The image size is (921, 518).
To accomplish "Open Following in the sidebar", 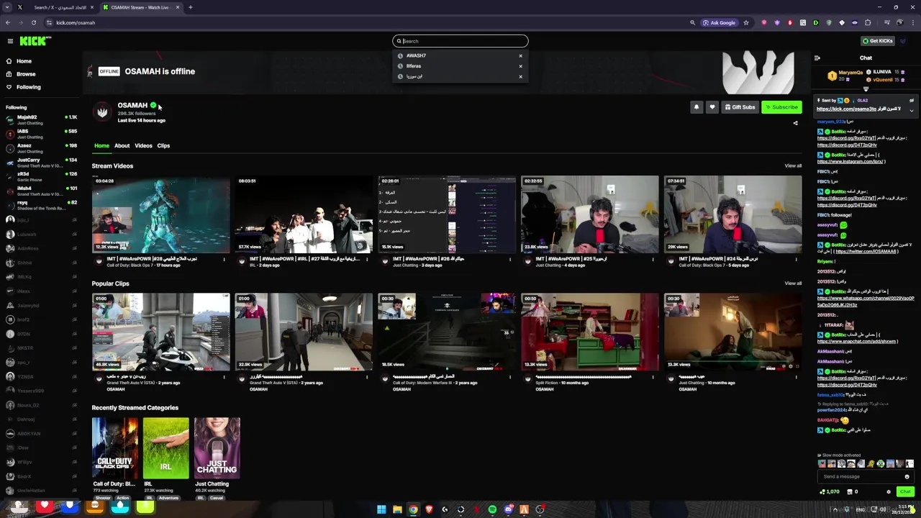I will click(29, 87).
